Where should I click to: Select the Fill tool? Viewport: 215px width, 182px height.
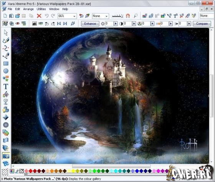(6, 94)
